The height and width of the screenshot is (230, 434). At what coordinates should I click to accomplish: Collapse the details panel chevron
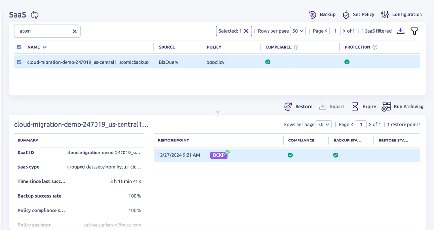(217, 112)
